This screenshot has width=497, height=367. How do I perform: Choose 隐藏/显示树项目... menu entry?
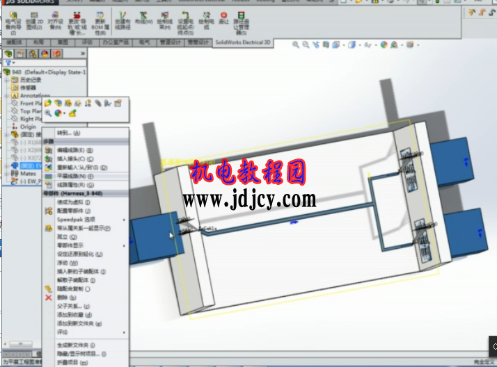(86, 354)
